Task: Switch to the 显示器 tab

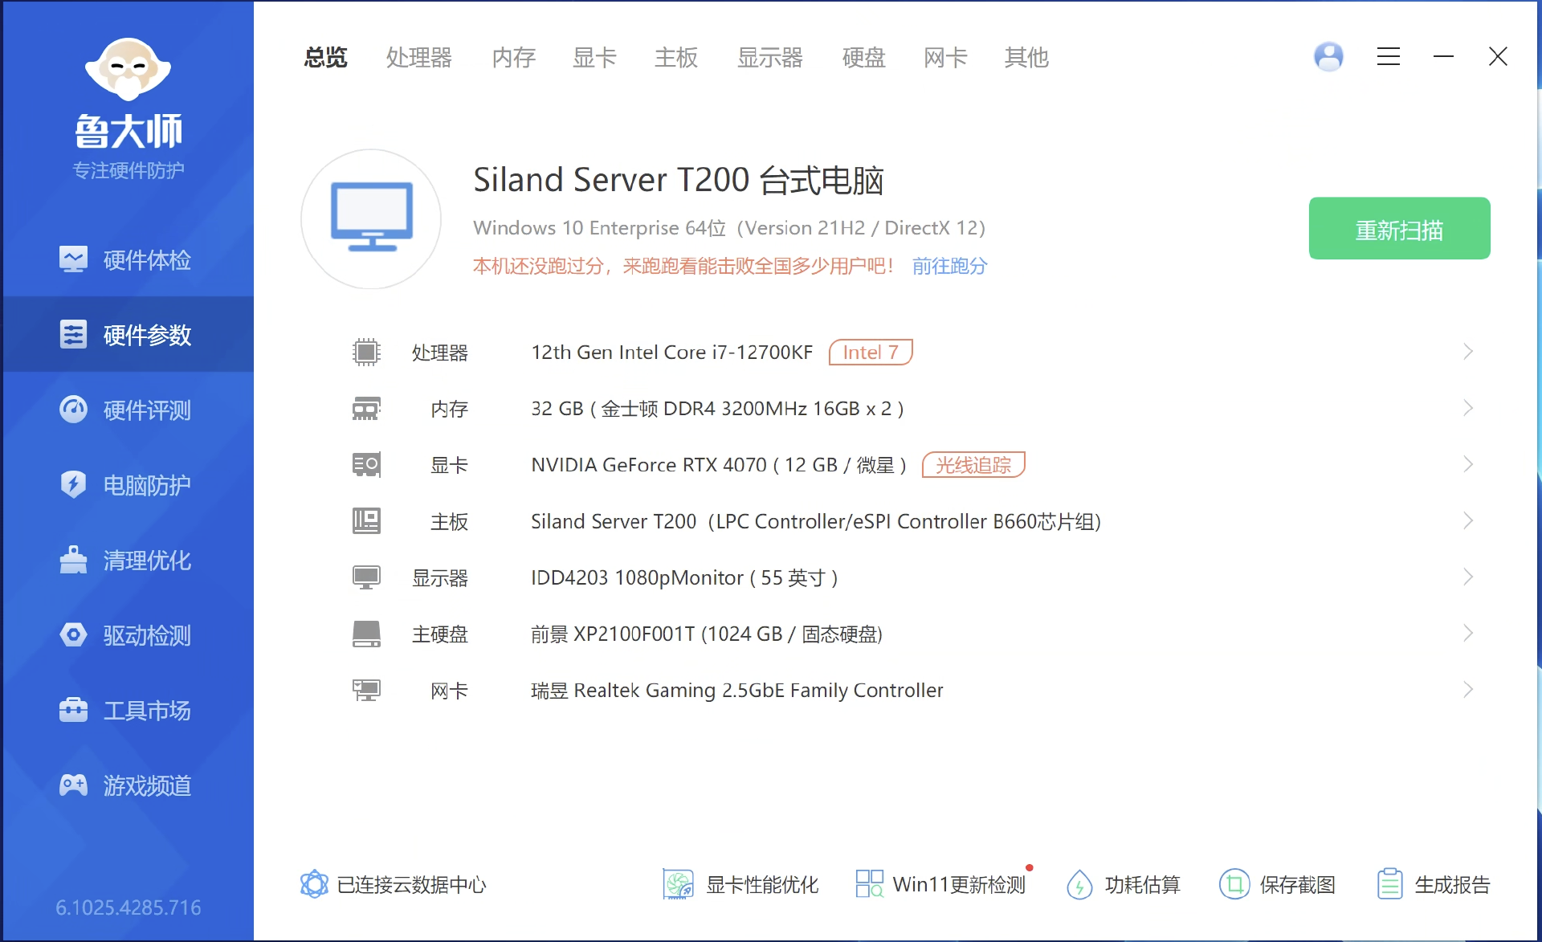Action: 770,57
